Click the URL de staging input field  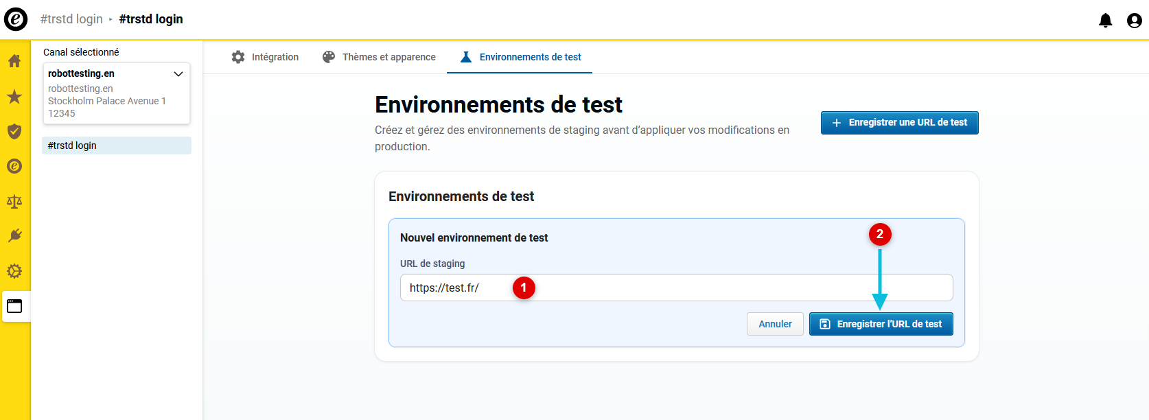[x=677, y=288]
